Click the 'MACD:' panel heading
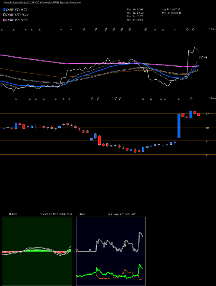The height and width of the screenshot is (286, 216). coord(13,214)
